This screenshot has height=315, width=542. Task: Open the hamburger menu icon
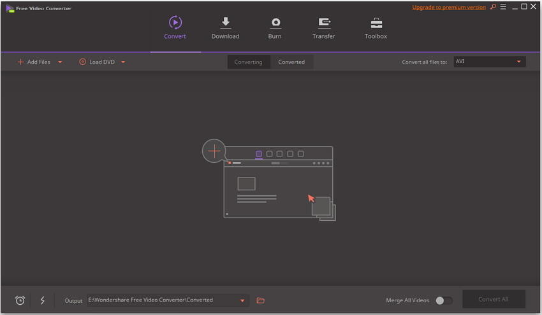[503, 6]
